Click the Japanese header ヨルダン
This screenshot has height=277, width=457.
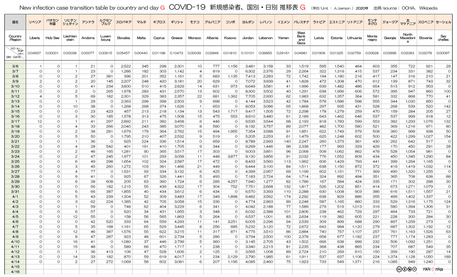[x=248, y=22]
